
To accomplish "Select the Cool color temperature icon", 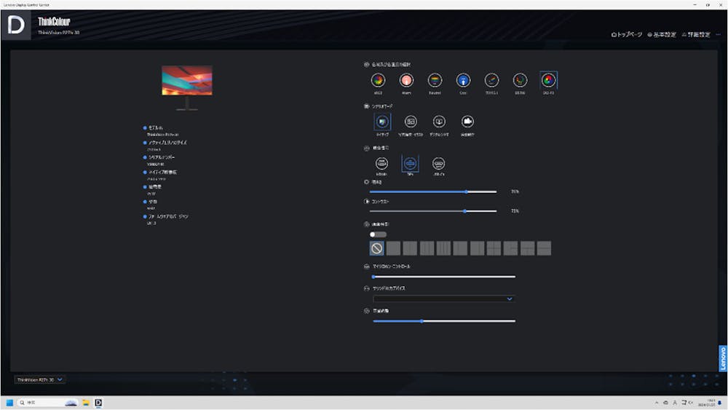I will pyautogui.click(x=463, y=80).
